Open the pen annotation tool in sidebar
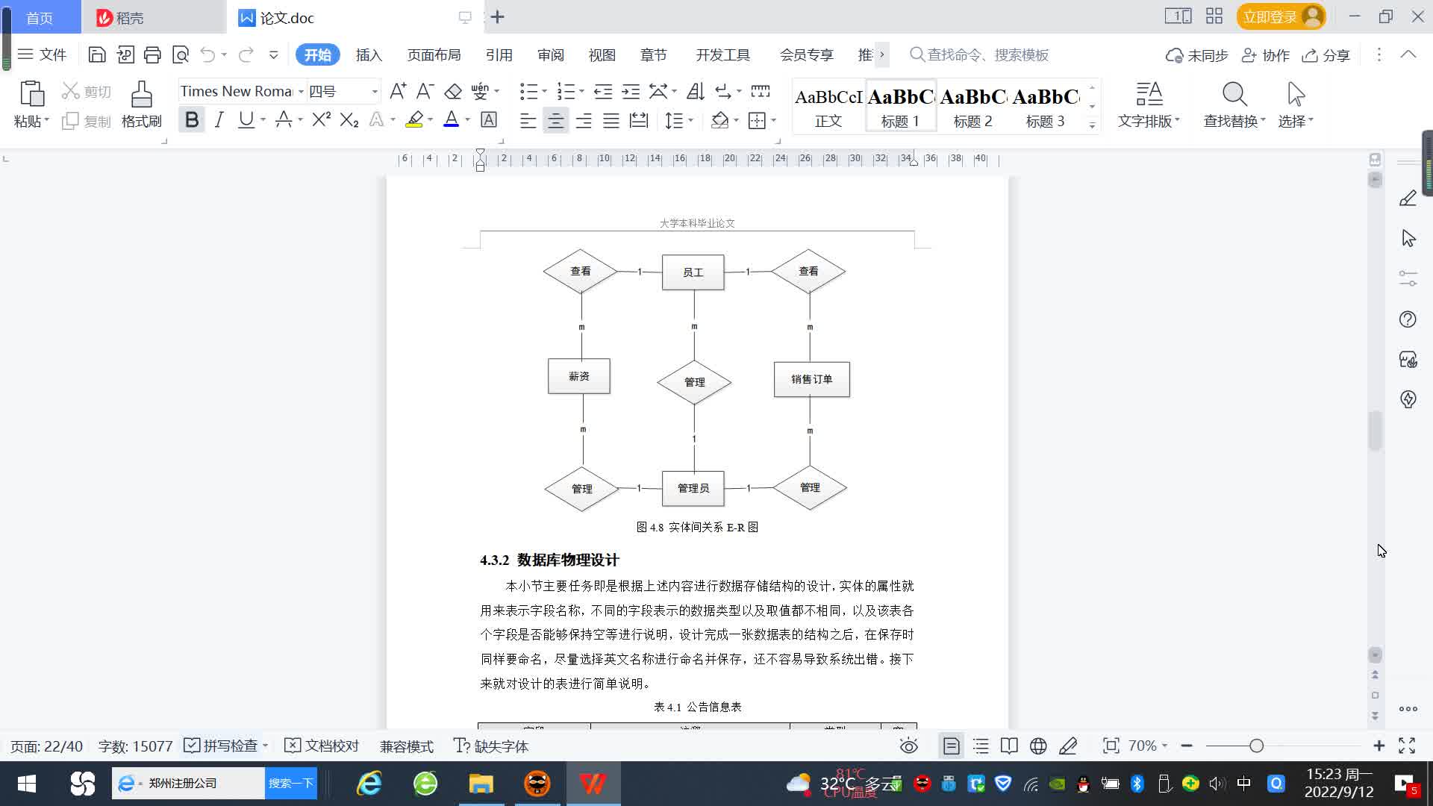This screenshot has height=806, width=1433. tap(1408, 199)
